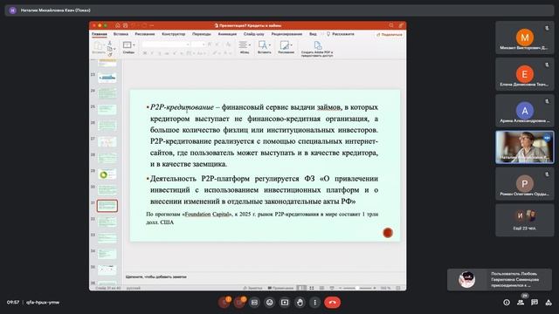Open the Анимация ribbon tab
The width and height of the screenshot is (559, 314).
tap(227, 34)
